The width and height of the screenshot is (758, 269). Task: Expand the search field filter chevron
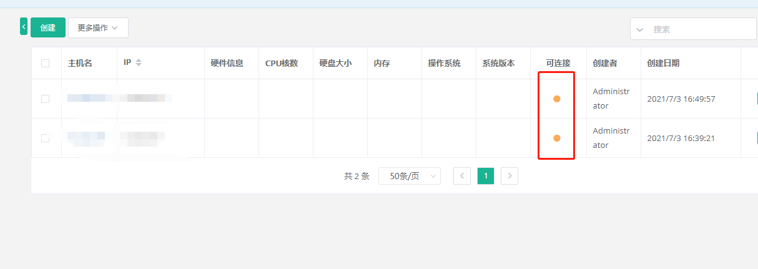point(639,29)
